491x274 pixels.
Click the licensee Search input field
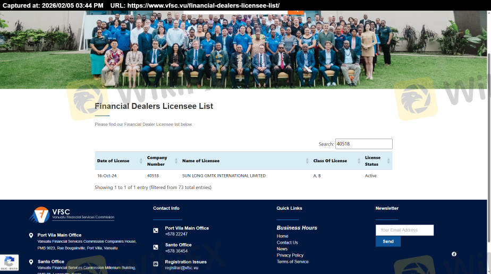pos(363,144)
